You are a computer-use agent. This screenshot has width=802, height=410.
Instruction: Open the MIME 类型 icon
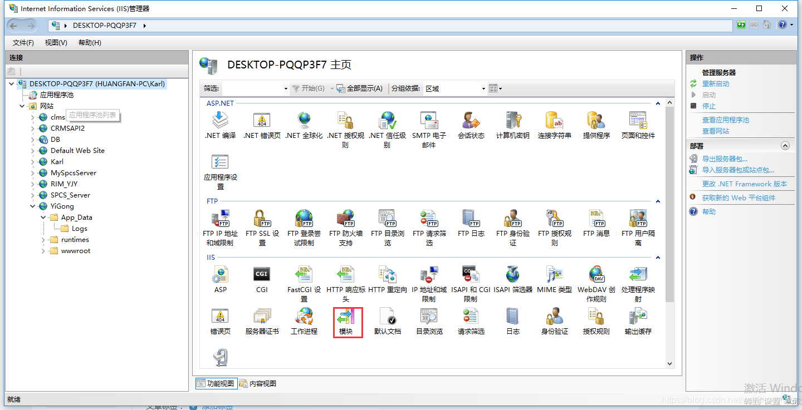click(555, 280)
